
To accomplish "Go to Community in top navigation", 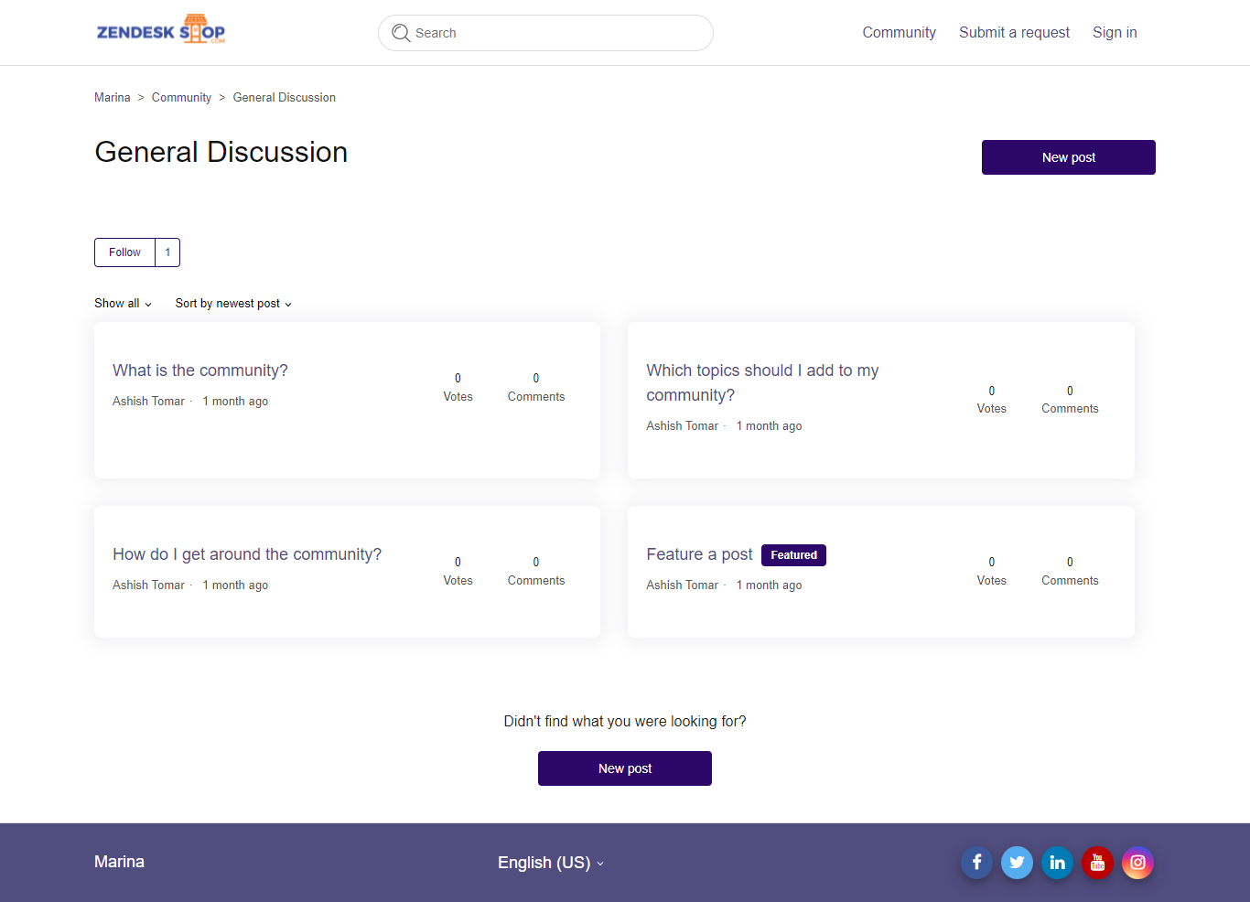I will click(x=899, y=33).
